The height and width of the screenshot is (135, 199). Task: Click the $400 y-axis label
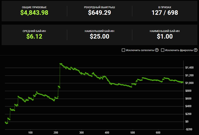click(x=188, y=106)
